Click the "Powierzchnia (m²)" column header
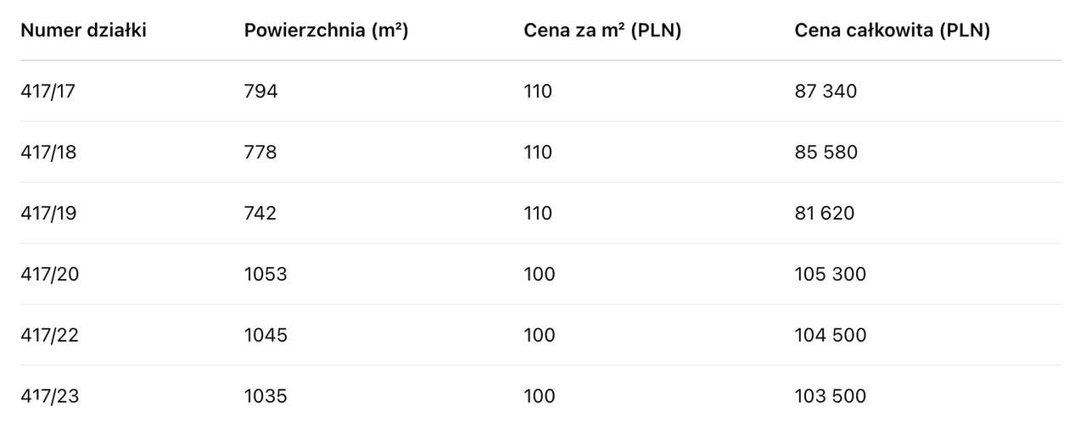The height and width of the screenshot is (435, 1086). pos(327,31)
